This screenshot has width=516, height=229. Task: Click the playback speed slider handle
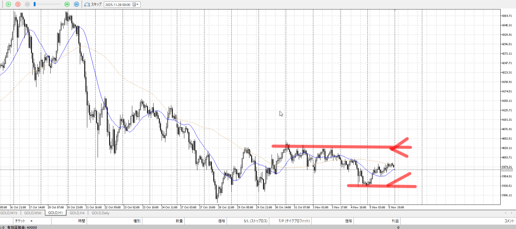[x=35, y=4]
